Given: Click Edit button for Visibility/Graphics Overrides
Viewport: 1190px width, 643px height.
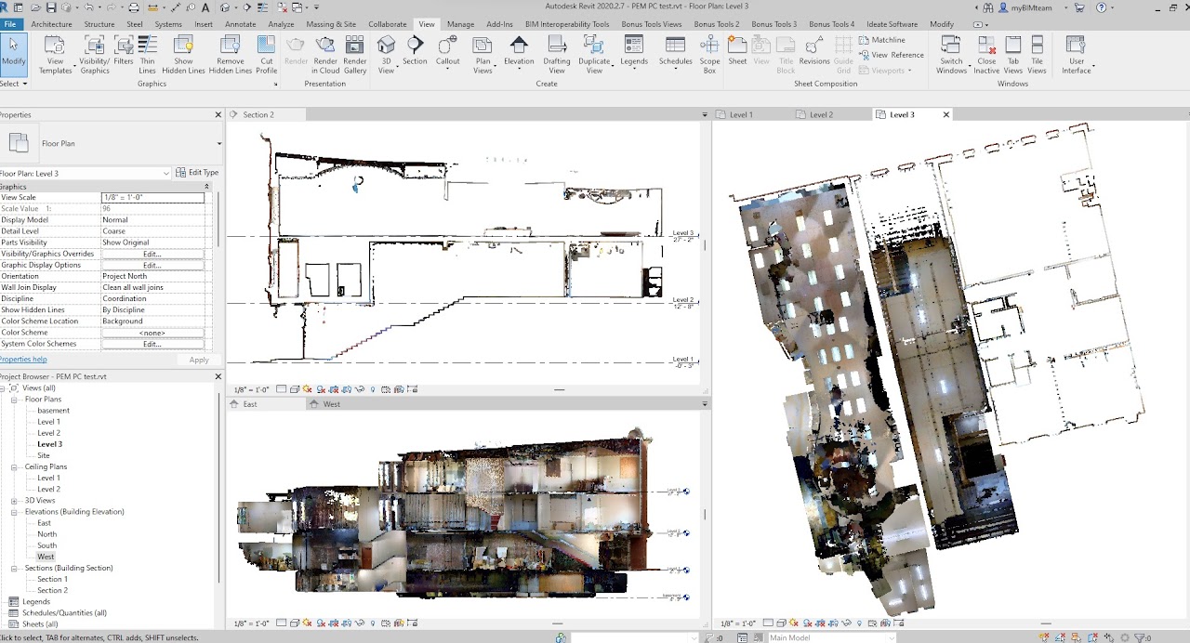Looking at the screenshot, I should click(x=152, y=255).
